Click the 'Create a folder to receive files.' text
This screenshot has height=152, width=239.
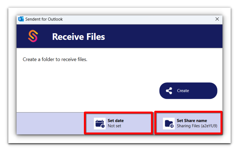(x=55, y=59)
